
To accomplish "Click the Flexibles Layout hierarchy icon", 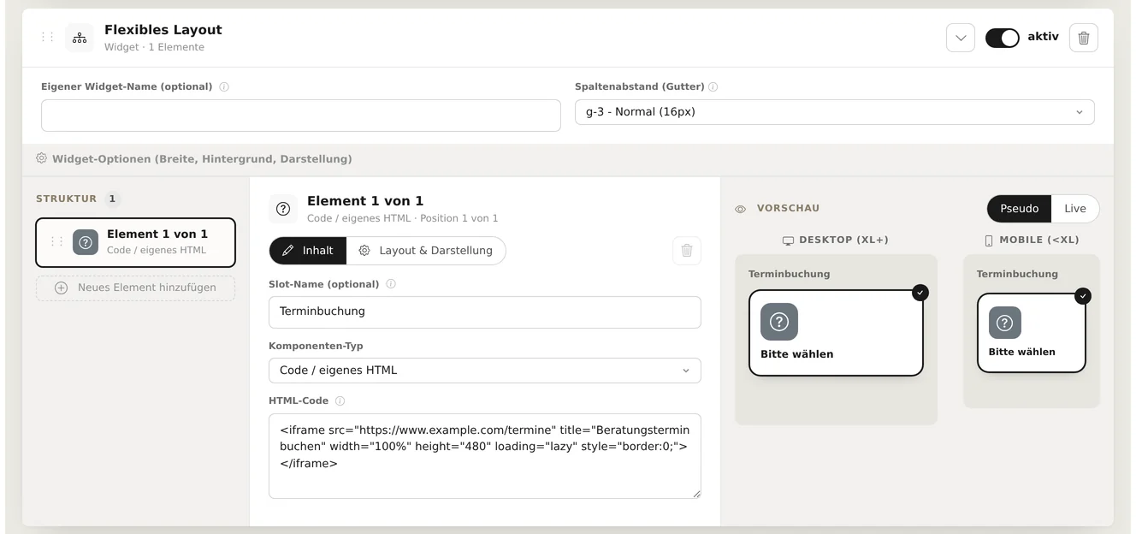I will click(x=80, y=38).
